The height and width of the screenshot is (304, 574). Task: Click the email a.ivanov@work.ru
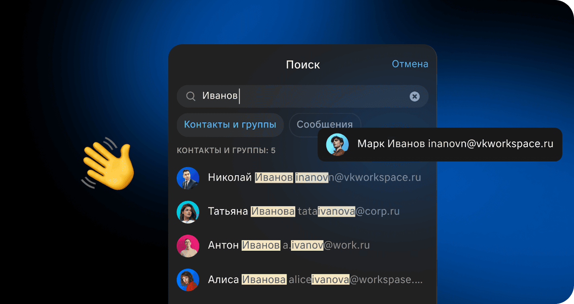326,246
